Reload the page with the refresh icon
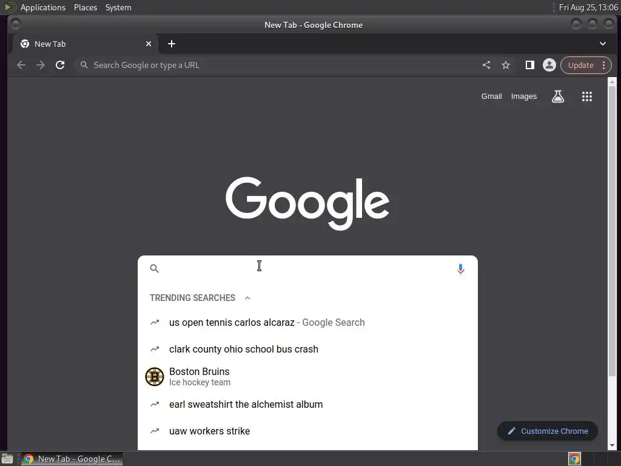Image resolution: width=621 pixels, height=466 pixels. pyautogui.click(x=60, y=65)
